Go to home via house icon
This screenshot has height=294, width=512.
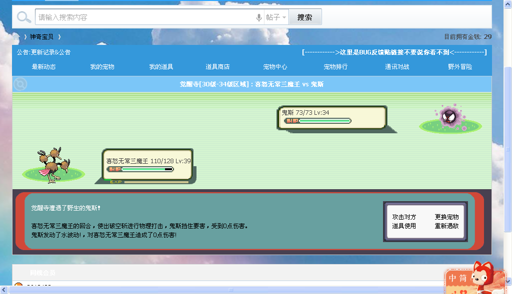pyautogui.click(x=15, y=37)
